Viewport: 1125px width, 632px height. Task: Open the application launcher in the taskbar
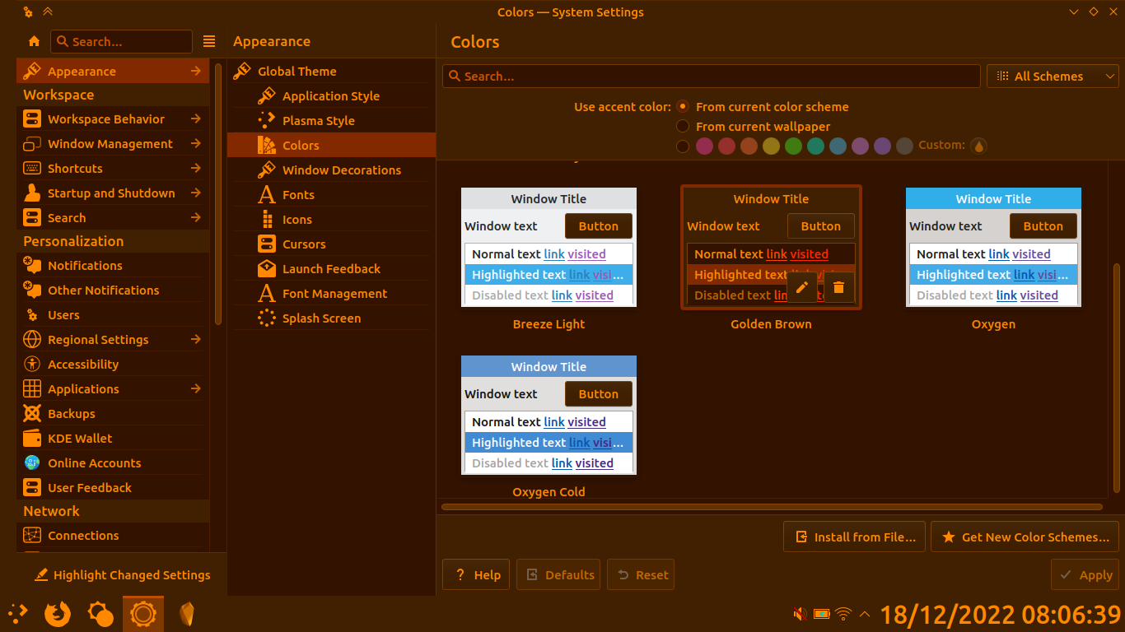pos(17,614)
